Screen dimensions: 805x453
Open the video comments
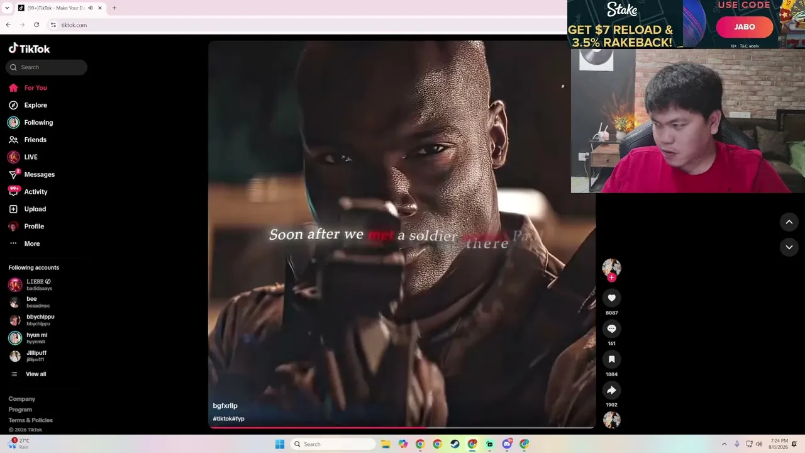(611, 328)
